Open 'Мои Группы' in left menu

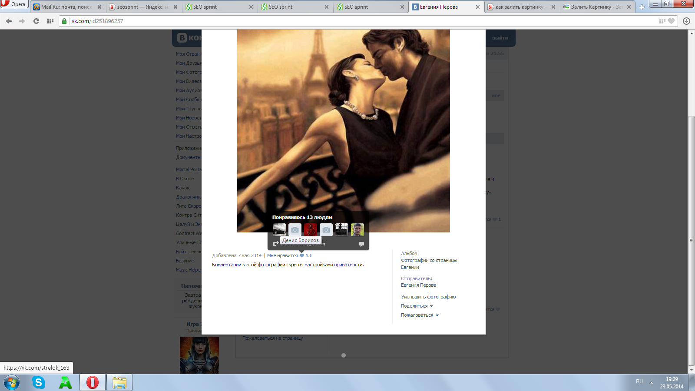coord(189,109)
